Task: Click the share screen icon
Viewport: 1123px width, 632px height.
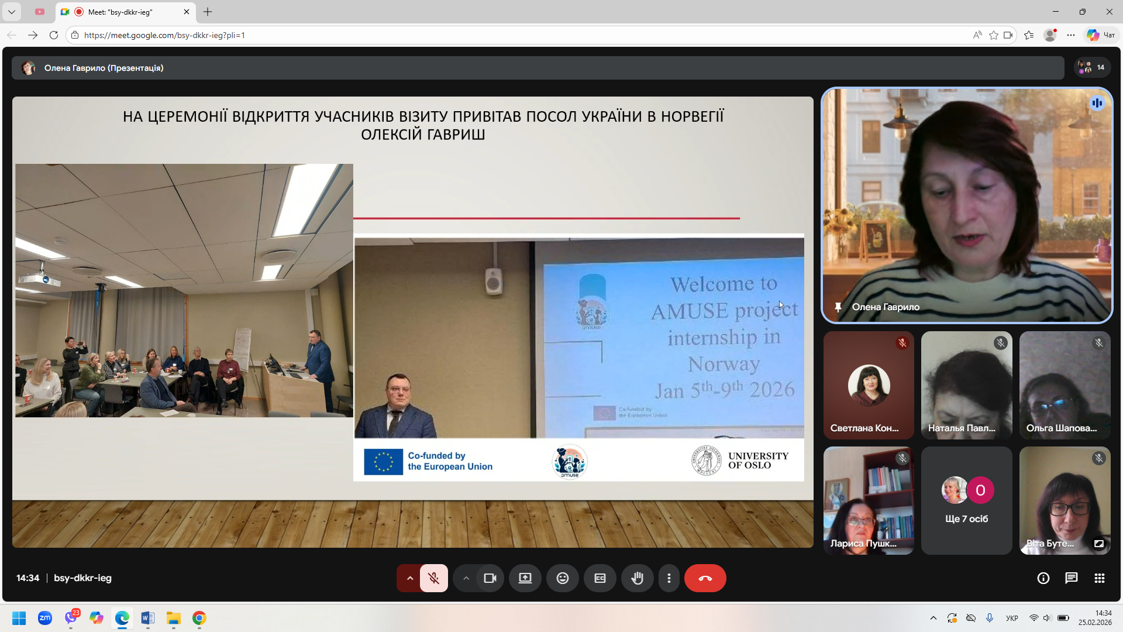Action: tap(525, 578)
